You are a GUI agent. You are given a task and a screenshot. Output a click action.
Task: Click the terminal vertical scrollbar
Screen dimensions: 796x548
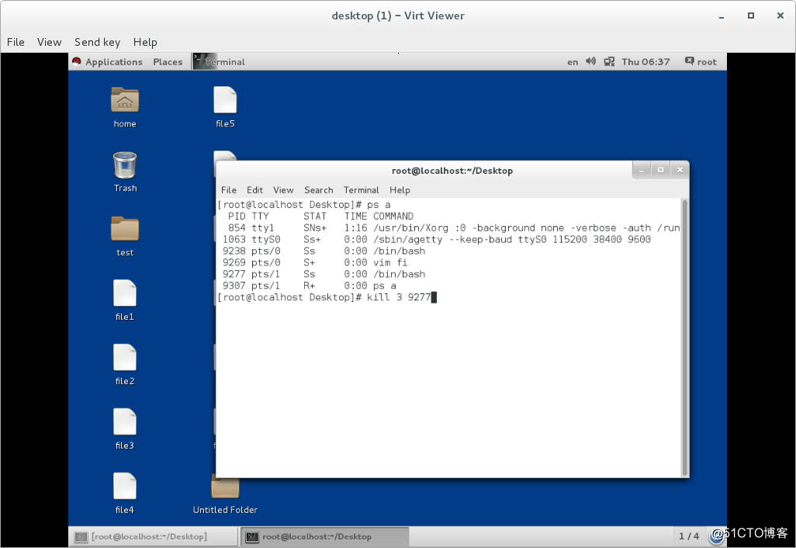[685, 337]
